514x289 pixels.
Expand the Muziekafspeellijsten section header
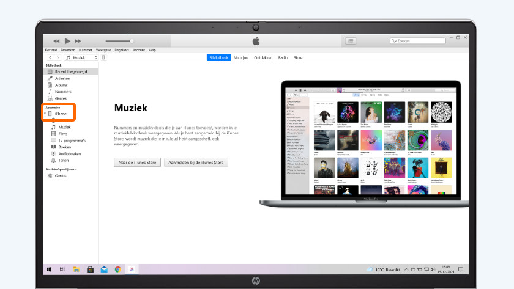click(x=61, y=169)
